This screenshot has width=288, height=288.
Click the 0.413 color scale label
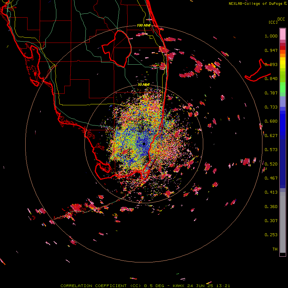pyautogui.click(x=271, y=192)
